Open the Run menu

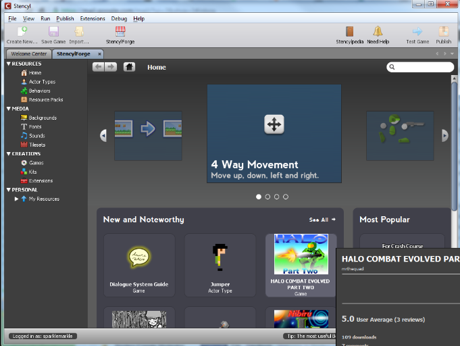[45, 18]
